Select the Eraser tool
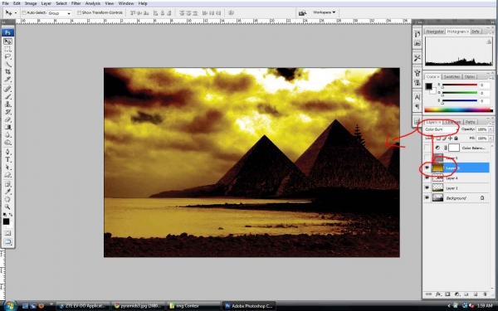The image size is (498, 311). (x=7, y=119)
